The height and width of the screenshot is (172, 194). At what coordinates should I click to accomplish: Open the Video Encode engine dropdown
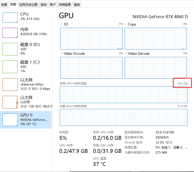pos(62,53)
